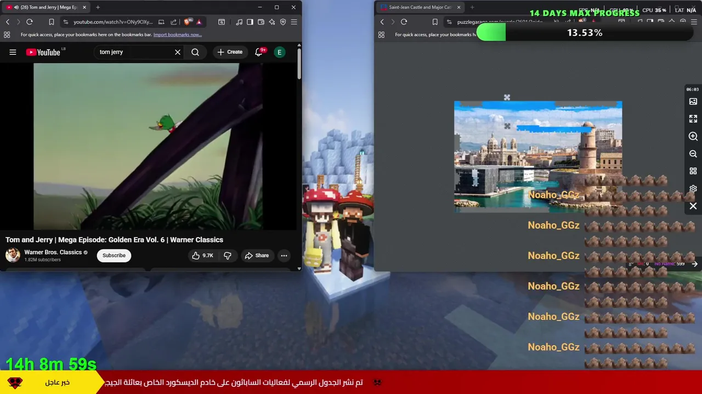Subscribe to Warner Bros. Classics
Viewport: 702px width, 394px height.
(x=114, y=256)
